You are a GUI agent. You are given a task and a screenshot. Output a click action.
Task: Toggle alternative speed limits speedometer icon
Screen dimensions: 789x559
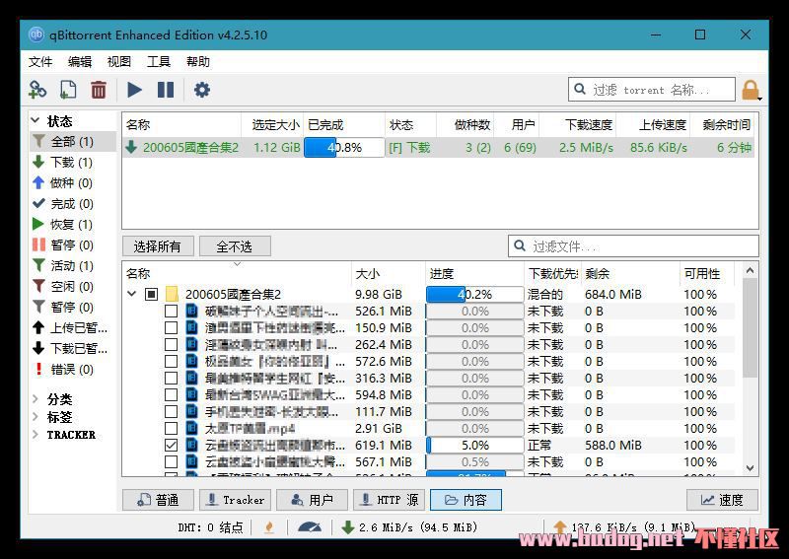point(309,527)
